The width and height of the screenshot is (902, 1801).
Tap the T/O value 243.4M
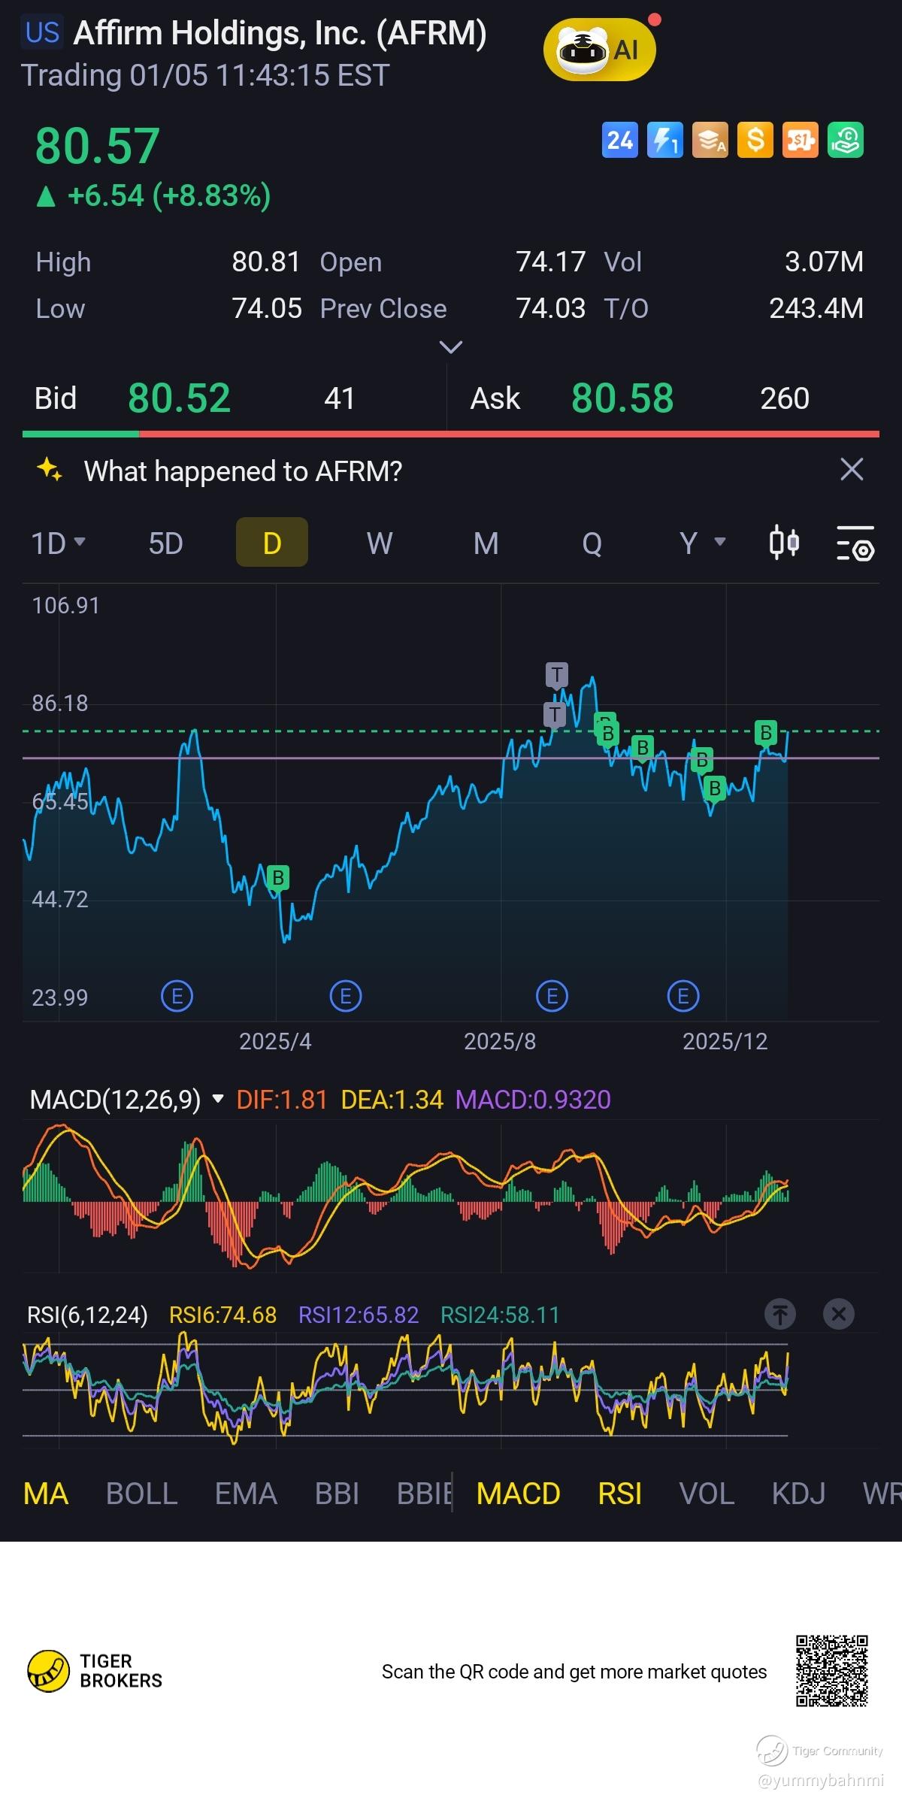pos(816,308)
